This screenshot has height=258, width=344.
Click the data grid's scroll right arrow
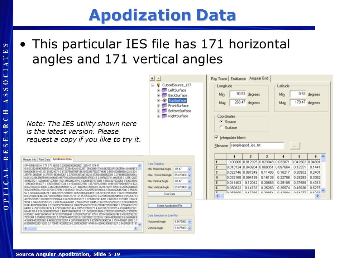[x=317, y=196]
